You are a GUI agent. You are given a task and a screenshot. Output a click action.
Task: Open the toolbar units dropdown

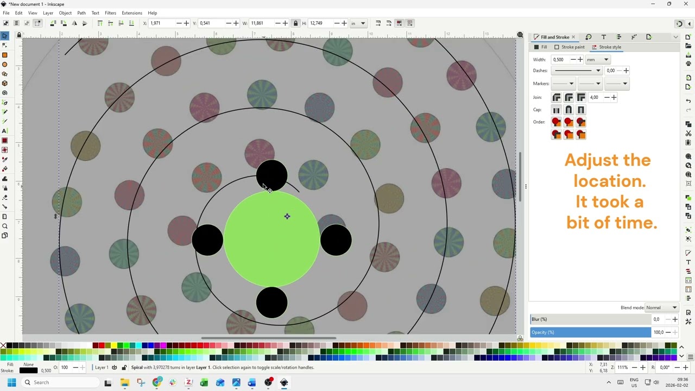point(358,23)
